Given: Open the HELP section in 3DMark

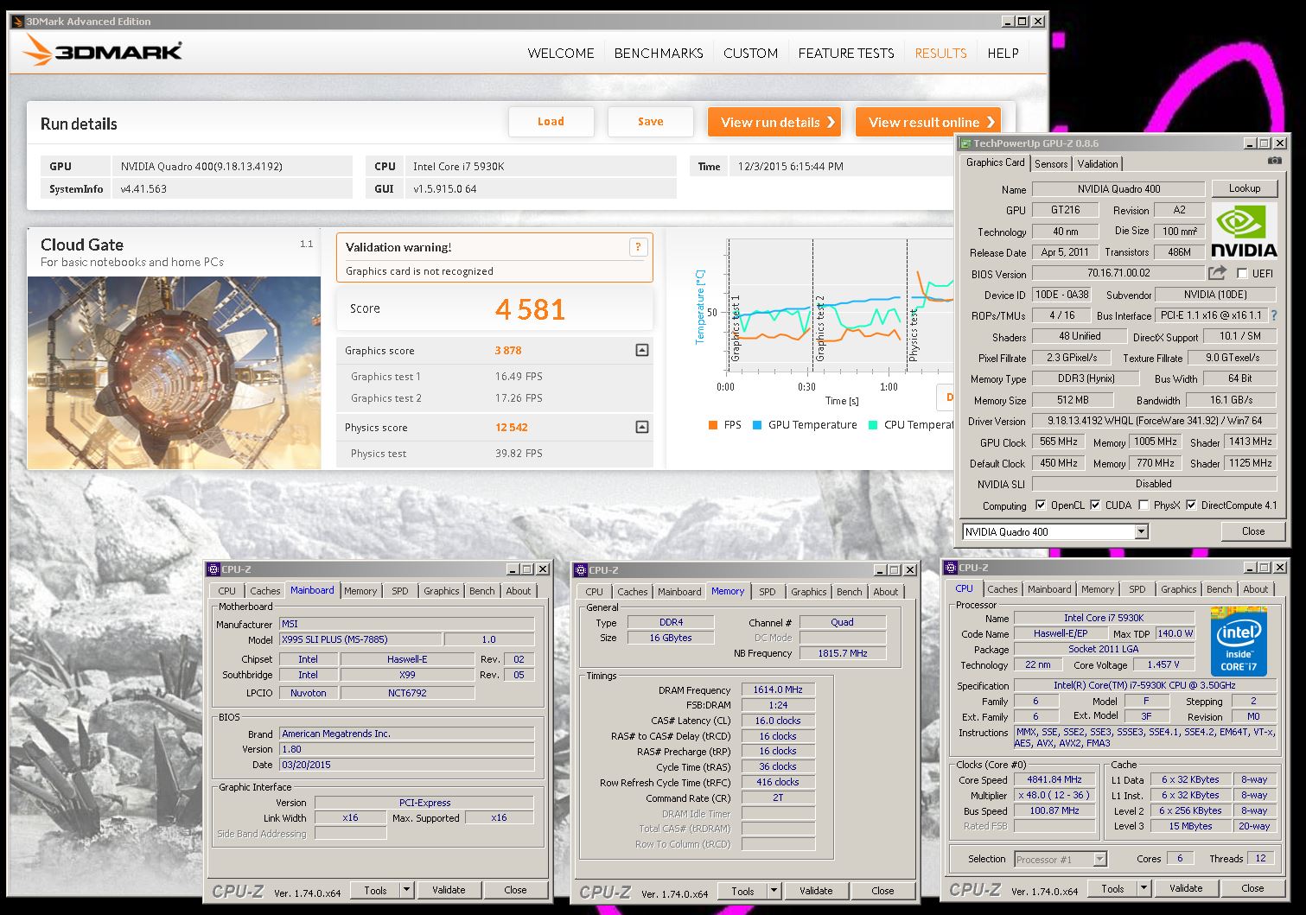Looking at the screenshot, I should [1003, 53].
